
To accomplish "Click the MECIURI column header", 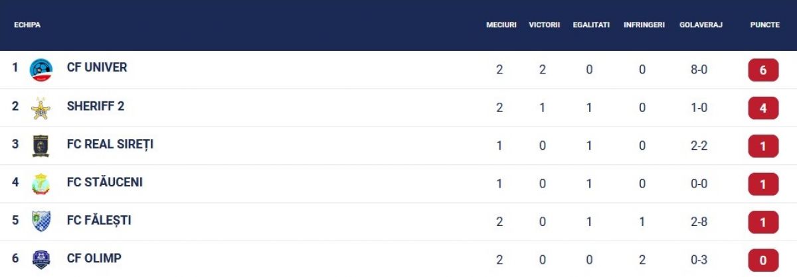I will click(501, 25).
